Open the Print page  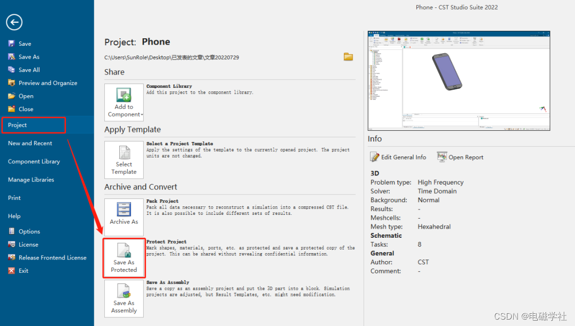(x=14, y=198)
